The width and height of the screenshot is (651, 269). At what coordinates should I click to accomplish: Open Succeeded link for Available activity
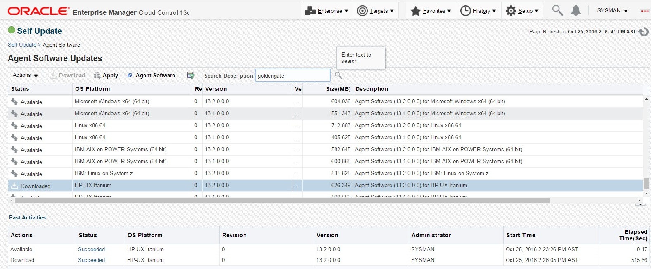(91, 249)
